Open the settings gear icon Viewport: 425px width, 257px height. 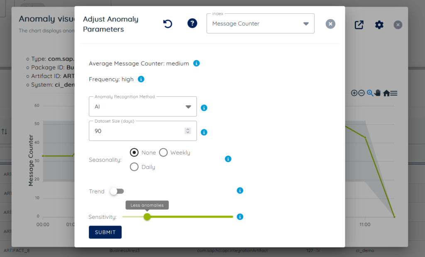(x=379, y=25)
